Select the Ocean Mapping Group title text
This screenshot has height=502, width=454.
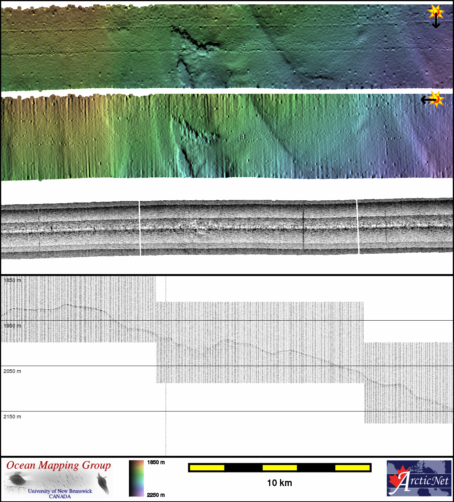(x=58, y=466)
